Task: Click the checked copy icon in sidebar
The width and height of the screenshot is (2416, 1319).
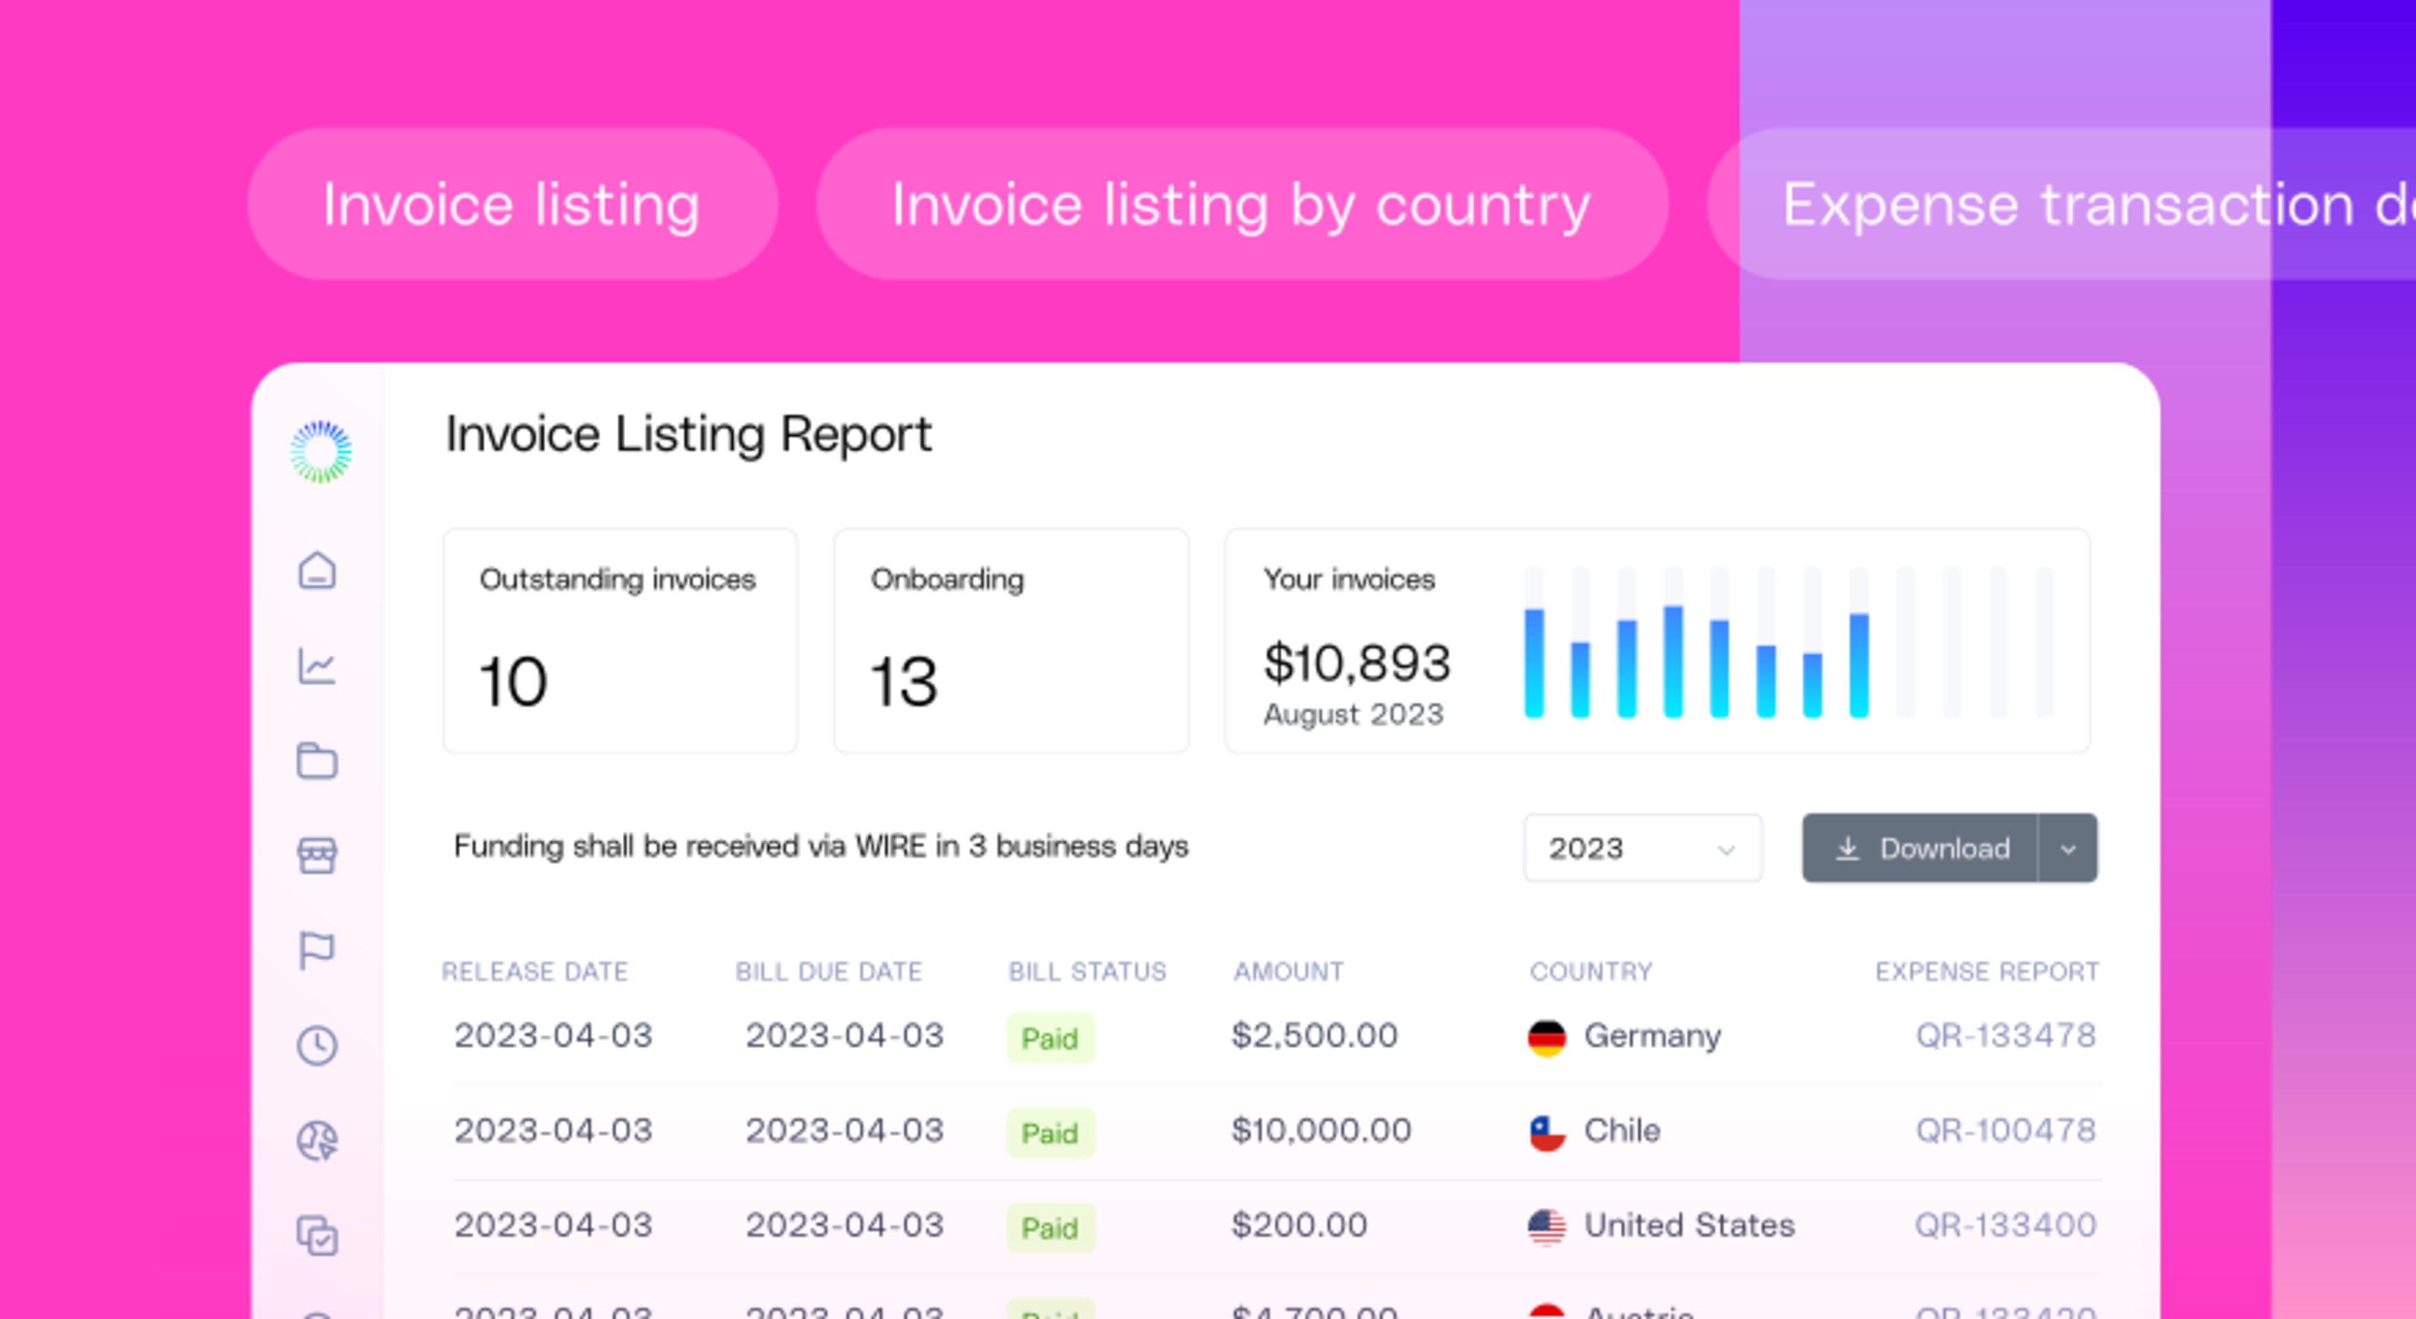Action: coord(317,1235)
